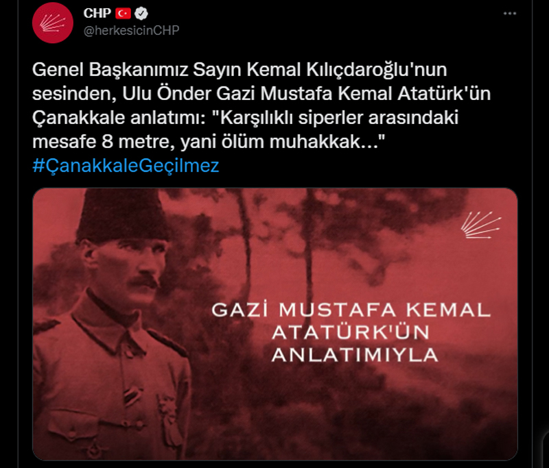Image resolution: width=549 pixels, height=468 pixels.
Task: Click the "ANLATIMIYLA" caption in the media
Action: pyautogui.click(x=355, y=355)
